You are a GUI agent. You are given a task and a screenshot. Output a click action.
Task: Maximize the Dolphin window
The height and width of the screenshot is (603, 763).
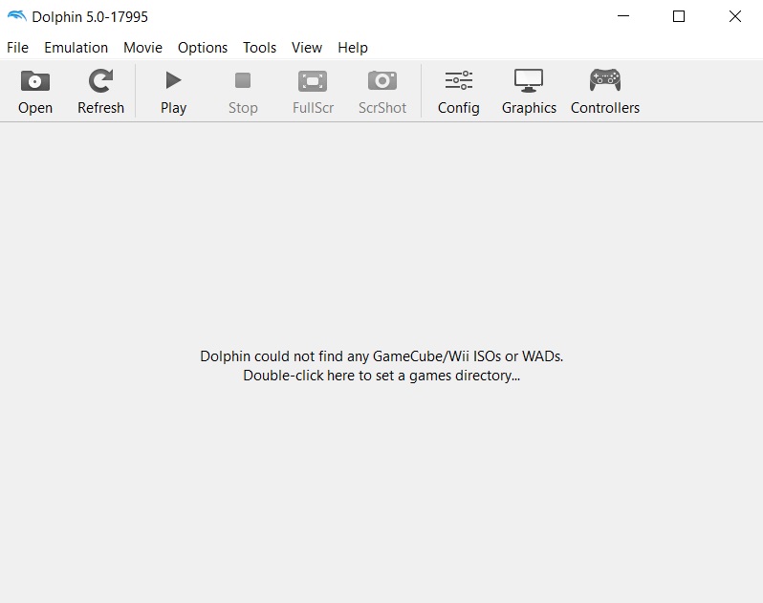(679, 16)
